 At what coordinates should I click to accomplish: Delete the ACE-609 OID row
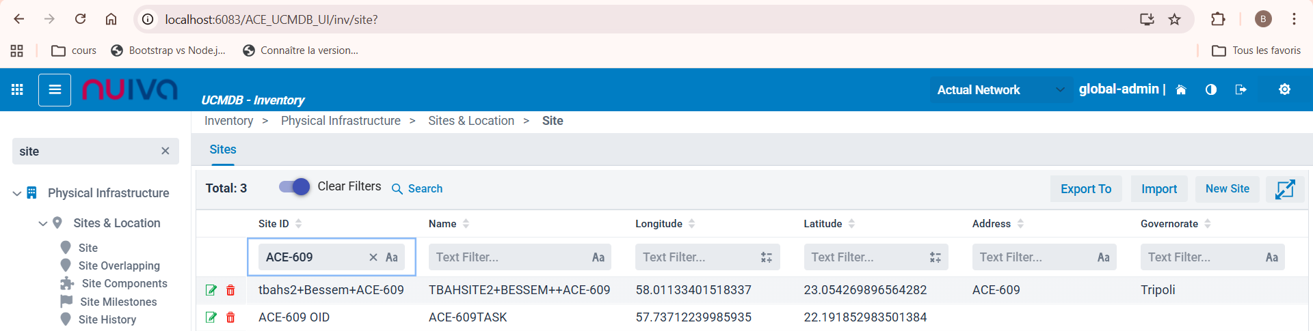coord(230,317)
